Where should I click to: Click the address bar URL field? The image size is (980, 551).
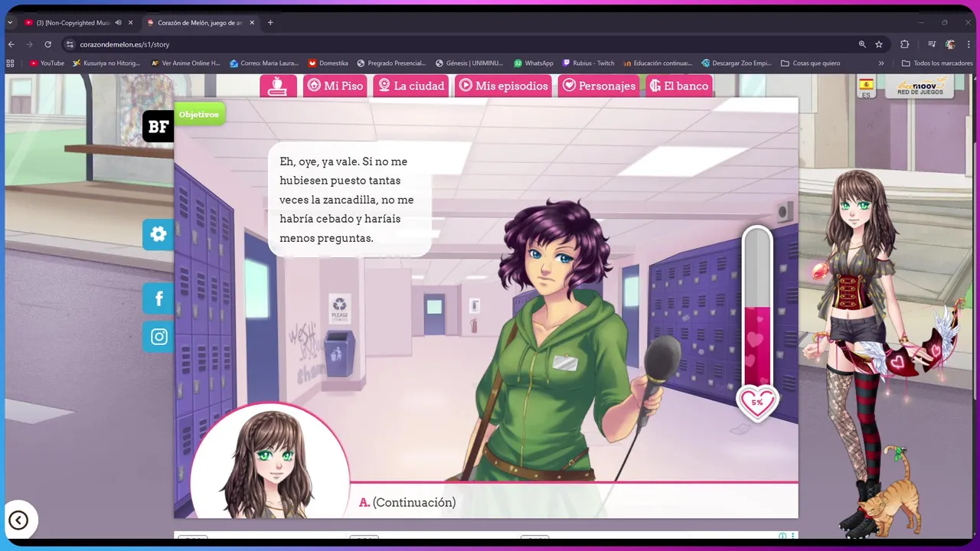pyautogui.click(x=459, y=44)
